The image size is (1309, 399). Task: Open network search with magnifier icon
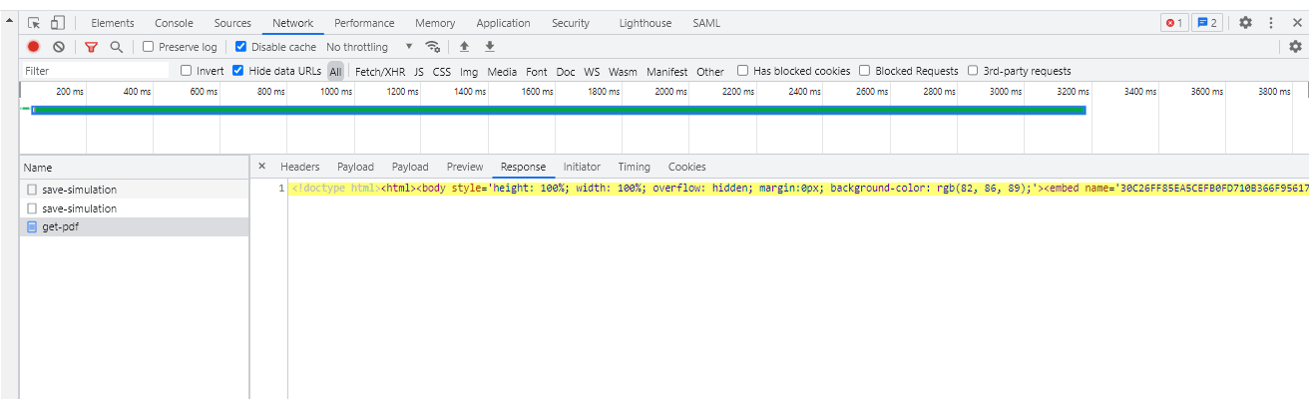(x=117, y=47)
